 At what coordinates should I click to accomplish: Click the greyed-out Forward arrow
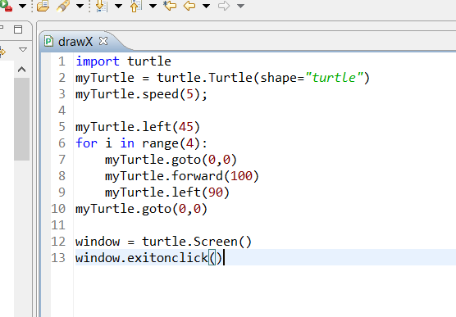224,6
